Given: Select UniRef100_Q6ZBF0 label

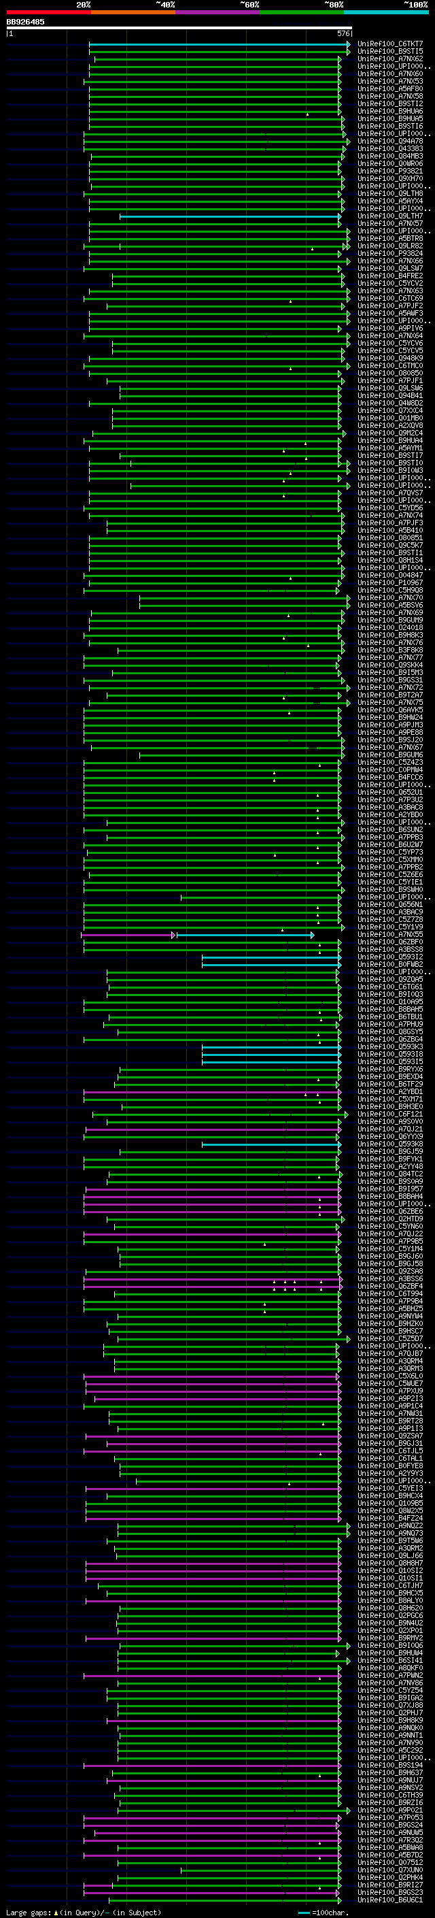Looking at the screenshot, I should [390, 942].
